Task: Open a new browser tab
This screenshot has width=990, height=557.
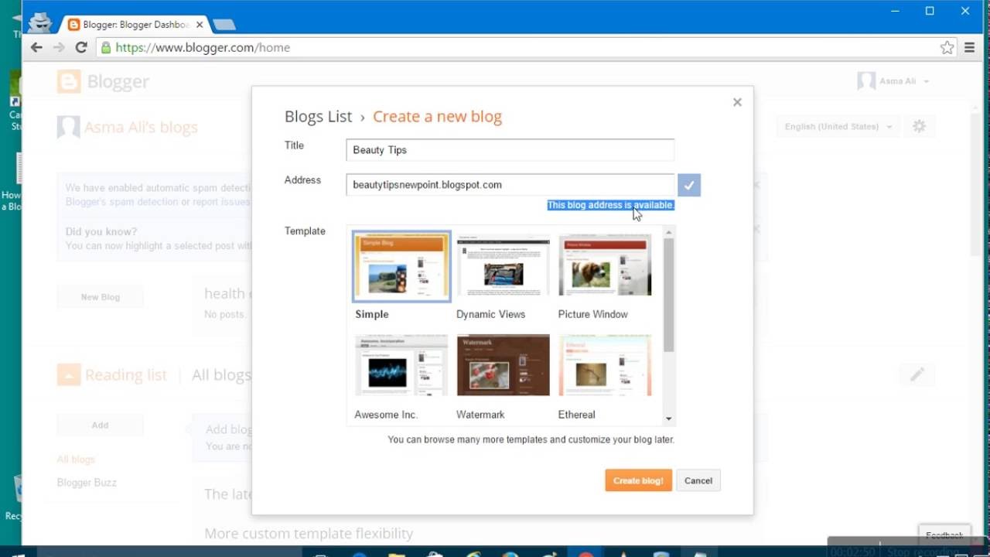Action: (224, 25)
